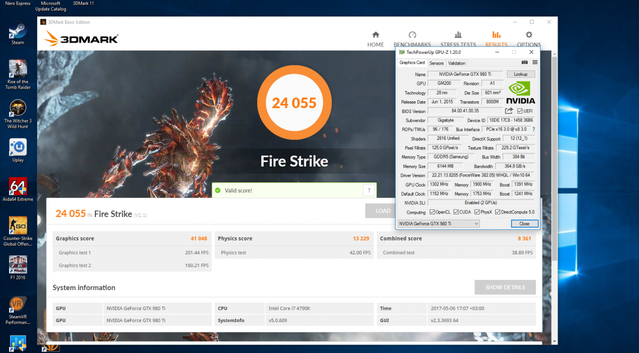The image size is (639, 353).
Task: Click the SystemInfo value v5.0.609
Action: click(x=278, y=320)
